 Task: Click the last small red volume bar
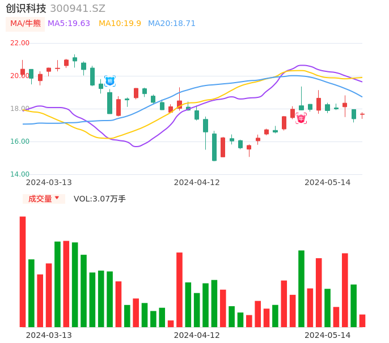pyautogui.click(x=362, y=321)
